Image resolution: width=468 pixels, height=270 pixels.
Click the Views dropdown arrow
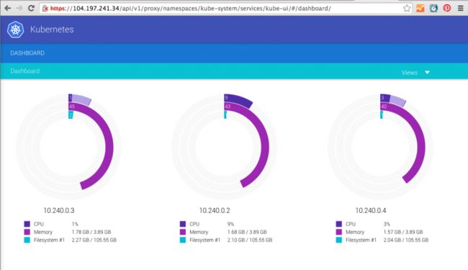click(427, 73)
